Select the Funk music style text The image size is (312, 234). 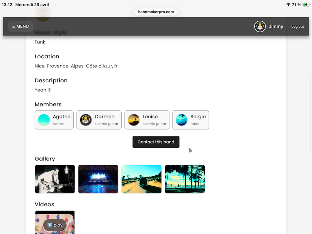click(x=40, y=42)
